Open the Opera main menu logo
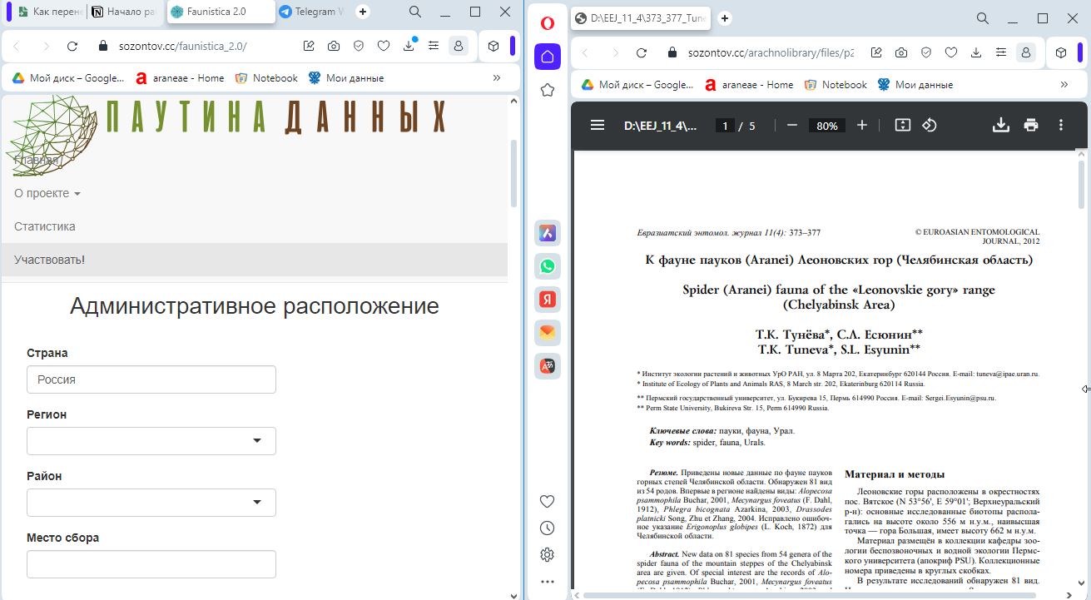 [548, 22]
